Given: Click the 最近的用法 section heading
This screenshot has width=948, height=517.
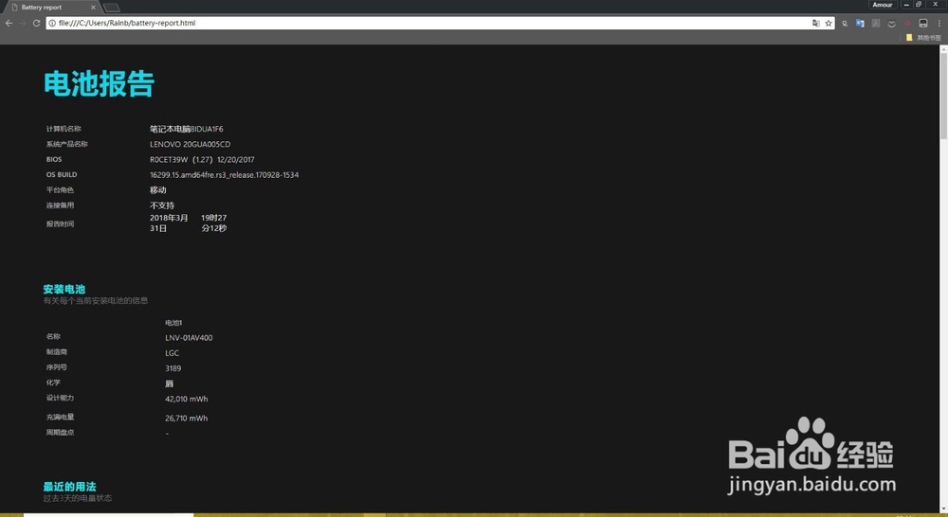Looking at the screenshot, I should 69,487.
